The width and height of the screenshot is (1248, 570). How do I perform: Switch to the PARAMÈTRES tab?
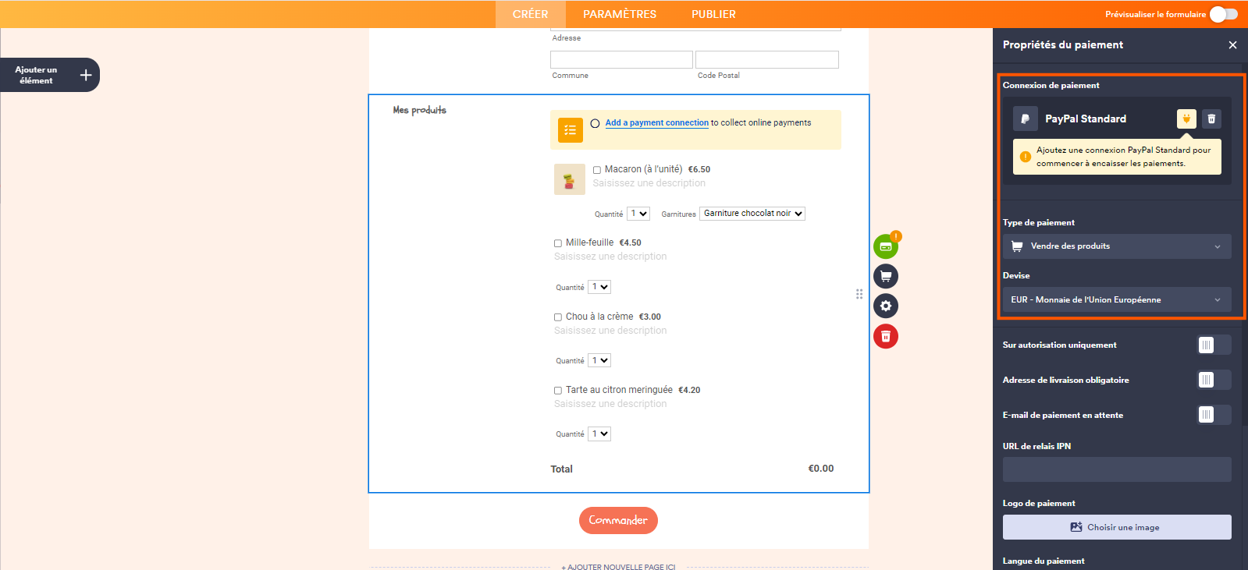tap(620, 14)
